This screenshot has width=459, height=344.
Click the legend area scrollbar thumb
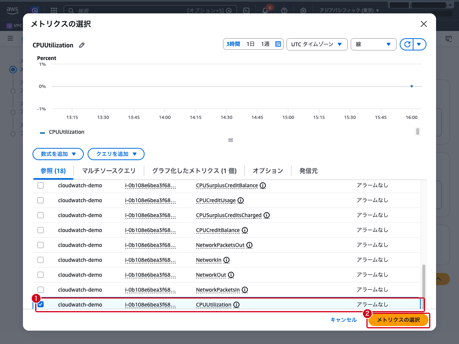tap(418, 131)
